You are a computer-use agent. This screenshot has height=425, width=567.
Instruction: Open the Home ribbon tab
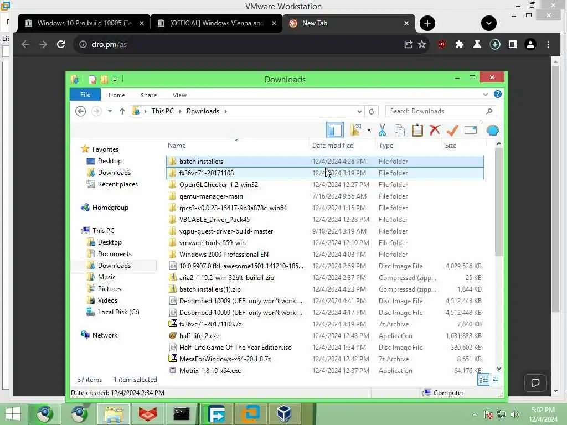click(x=116, y=95)
